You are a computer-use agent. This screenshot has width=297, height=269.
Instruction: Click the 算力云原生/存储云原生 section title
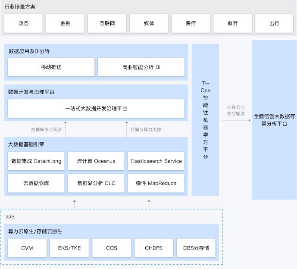35,231
